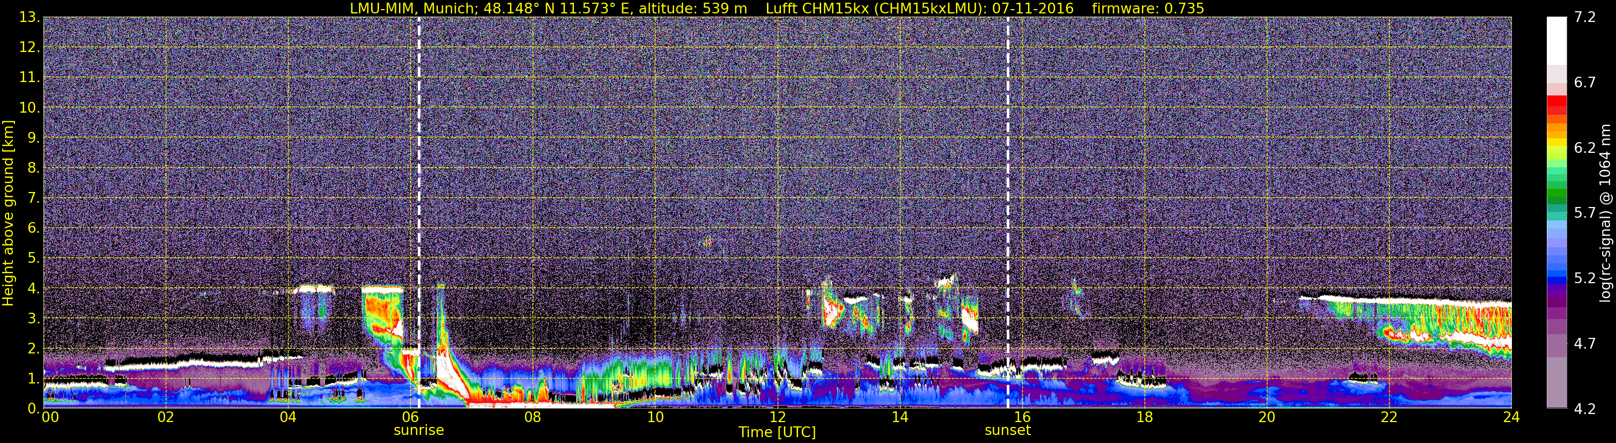This screenshot has width=1616, height=443.
Task: Click the x-axis tick label "18"
Action: pyautogui.click(x=1144, y=417)
